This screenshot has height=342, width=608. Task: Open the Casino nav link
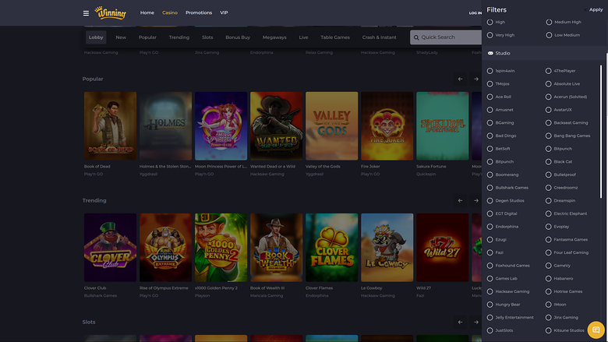click(170, 12)
